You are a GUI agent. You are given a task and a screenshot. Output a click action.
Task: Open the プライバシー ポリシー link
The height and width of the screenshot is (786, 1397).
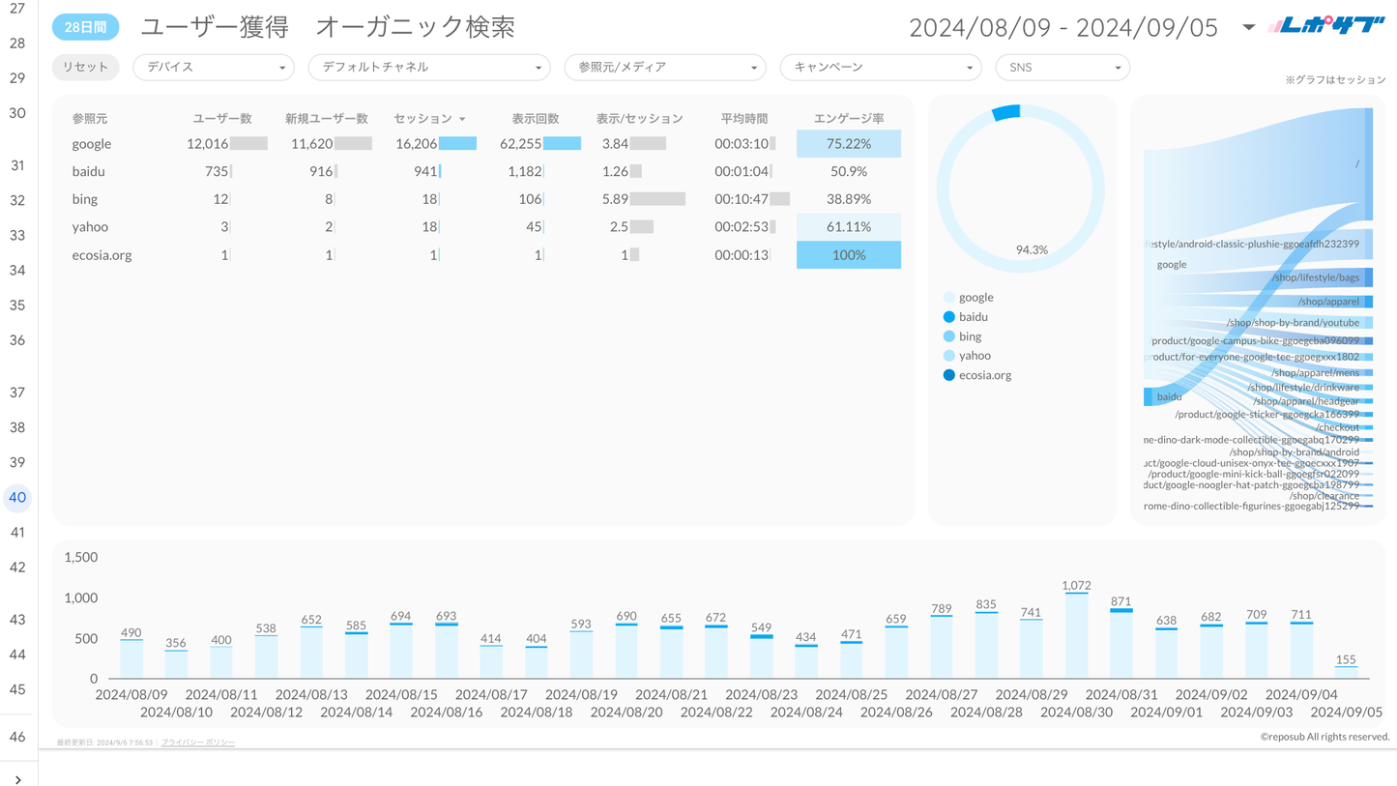coord(197,742)
